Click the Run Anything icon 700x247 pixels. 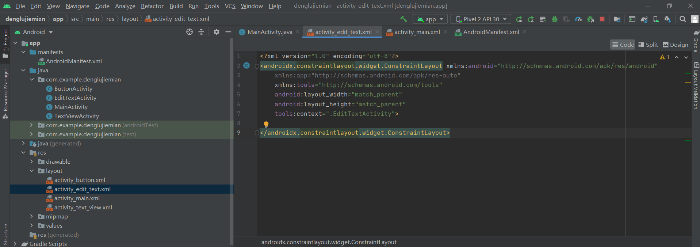click(x=632, y=19)
